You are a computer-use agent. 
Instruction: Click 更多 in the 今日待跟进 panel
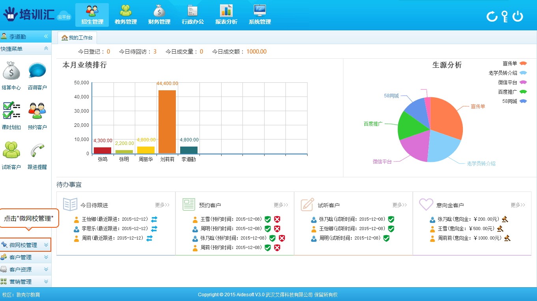162,205
